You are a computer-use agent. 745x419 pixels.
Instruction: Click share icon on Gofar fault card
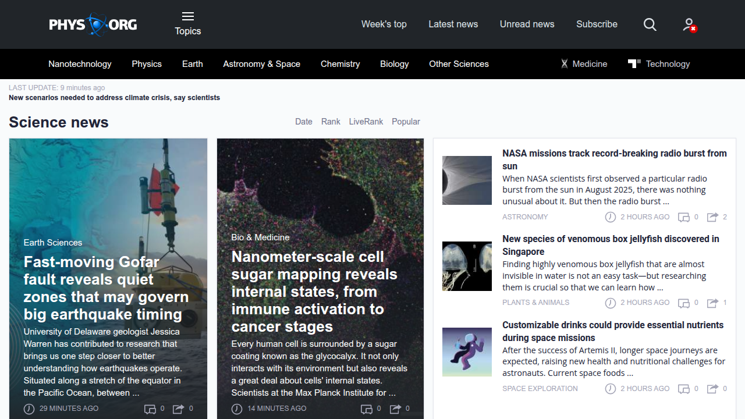[x=179, y=409]
